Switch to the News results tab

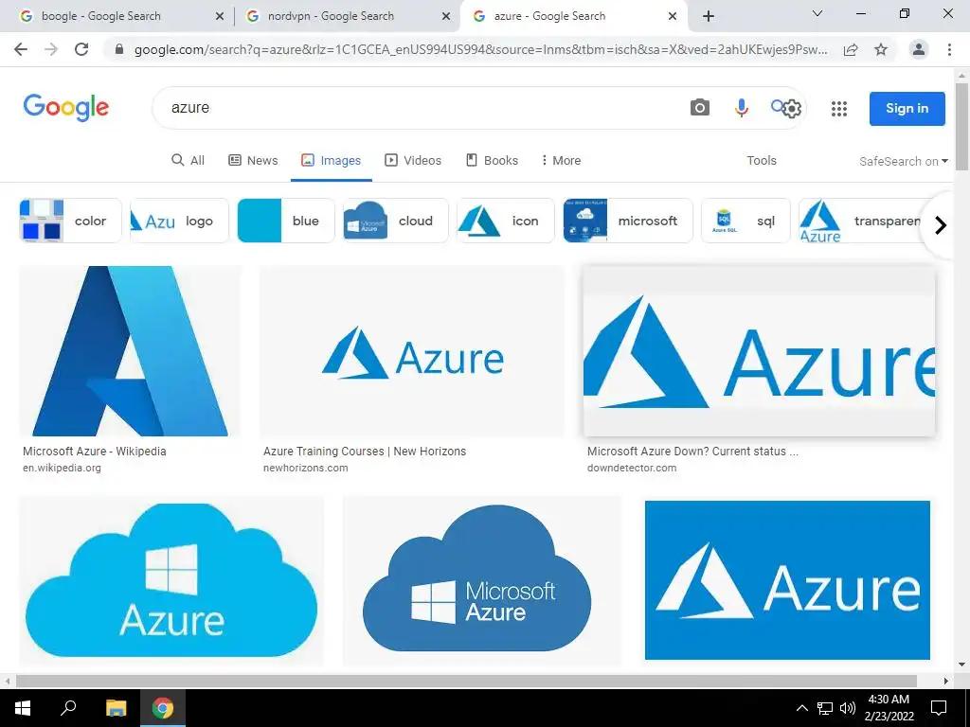tap(253, 161)
